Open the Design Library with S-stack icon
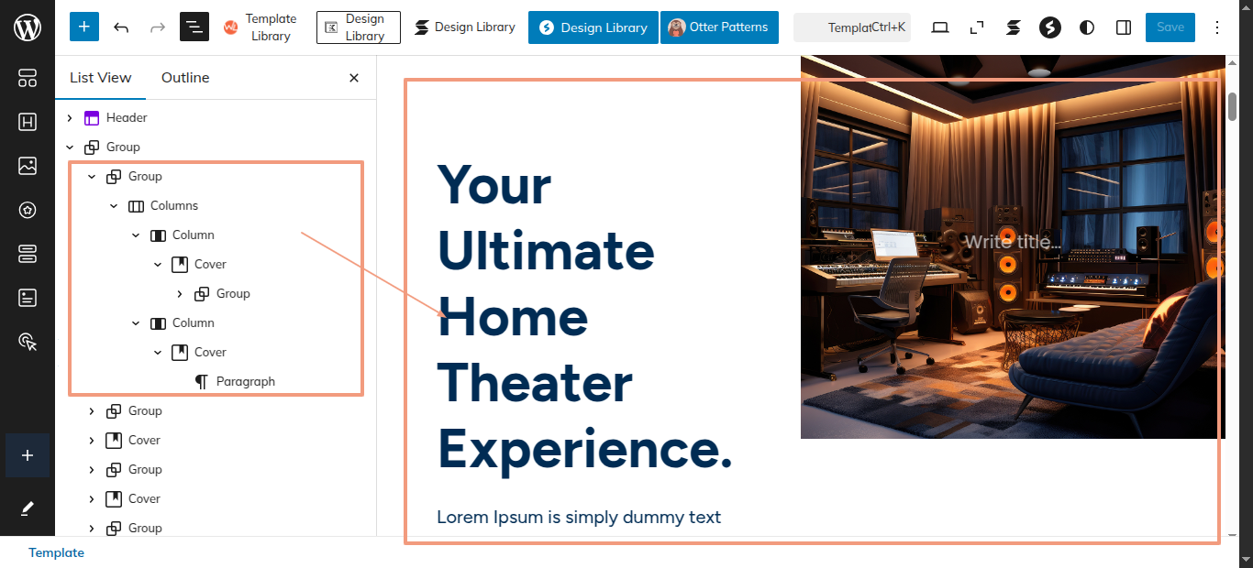The image size is (1253, 568). coord(464,27)
